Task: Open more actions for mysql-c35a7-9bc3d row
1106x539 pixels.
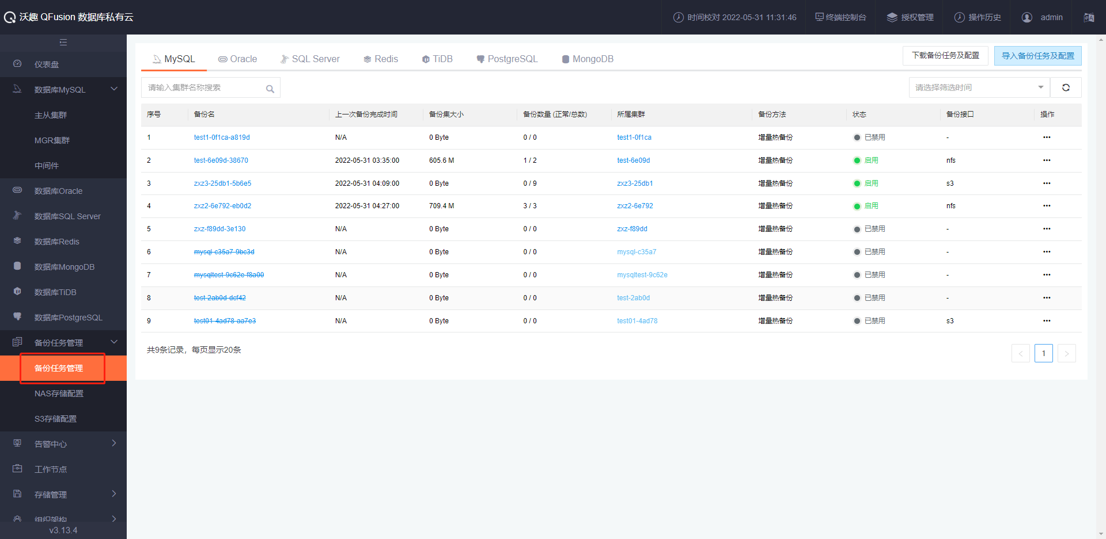Action: [x=1047, y=252]
